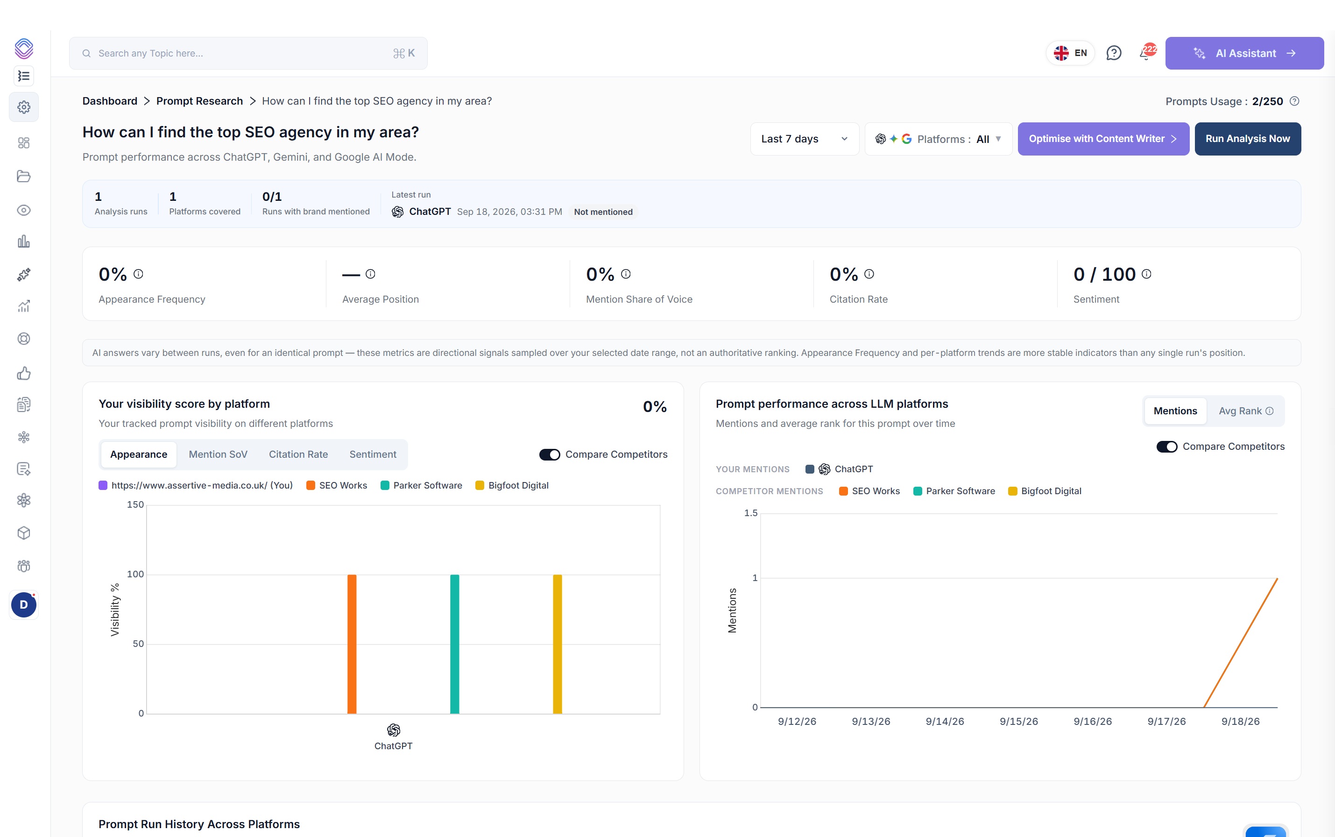Go to Prompt Research breadcrumb link

pos(199,101)
